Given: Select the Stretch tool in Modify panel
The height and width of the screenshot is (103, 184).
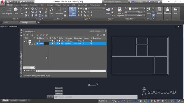Looking at the screenshot, I should coord(32,15).
